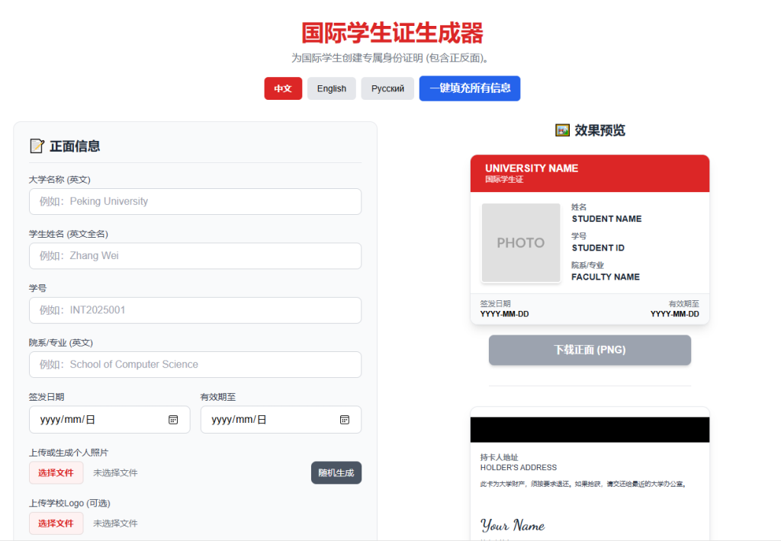
Task: Click 一键填充所有信息 to autofill the form
Action: point(469,88)
